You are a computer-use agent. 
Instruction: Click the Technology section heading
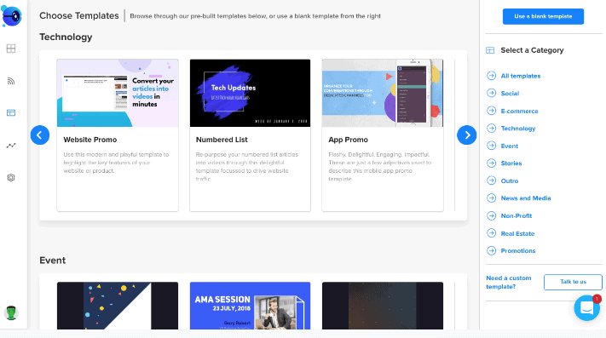[x=66, y=37]
